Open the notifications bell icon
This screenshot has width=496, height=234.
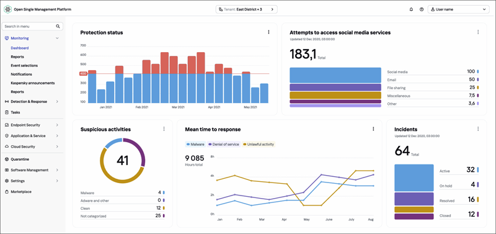411,9
